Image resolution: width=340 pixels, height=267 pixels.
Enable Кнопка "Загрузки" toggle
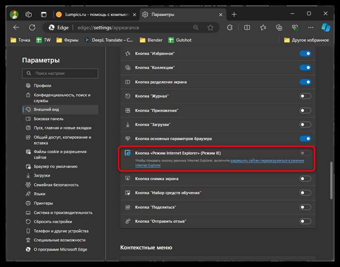(305, 125)
